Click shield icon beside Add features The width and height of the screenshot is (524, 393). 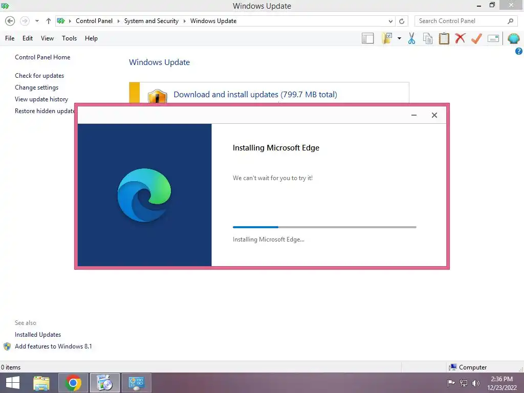[7, 346]
